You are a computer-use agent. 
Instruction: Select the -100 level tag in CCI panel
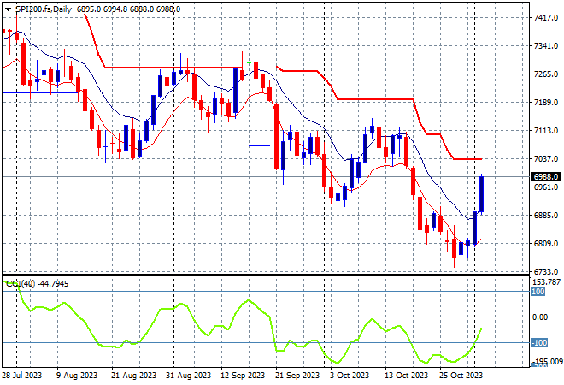coord(539,342)
